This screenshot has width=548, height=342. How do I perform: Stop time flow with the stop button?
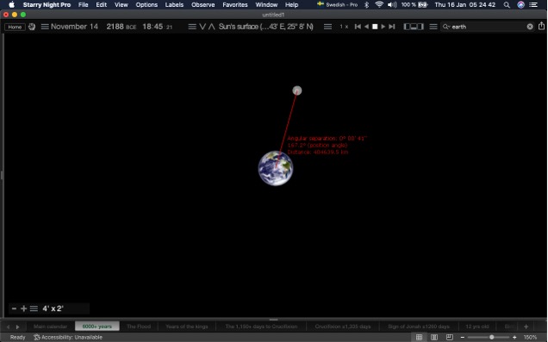coord(375,27)
